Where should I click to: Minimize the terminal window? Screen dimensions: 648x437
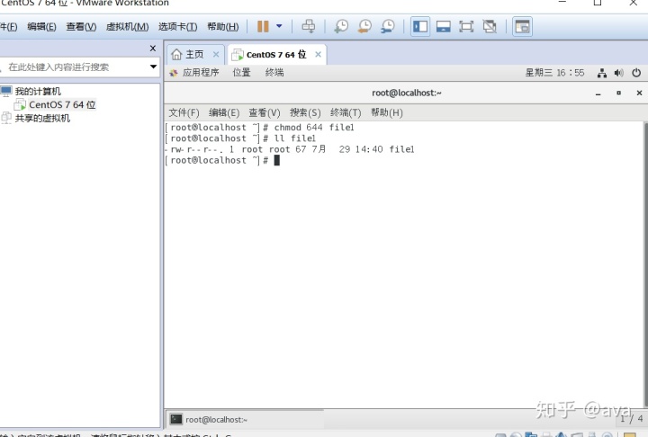point(598,93)
